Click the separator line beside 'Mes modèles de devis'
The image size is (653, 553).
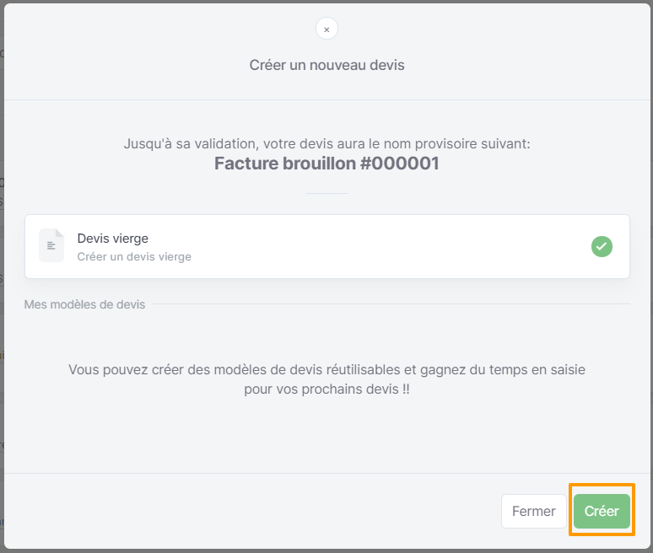[x=391, y=304]
